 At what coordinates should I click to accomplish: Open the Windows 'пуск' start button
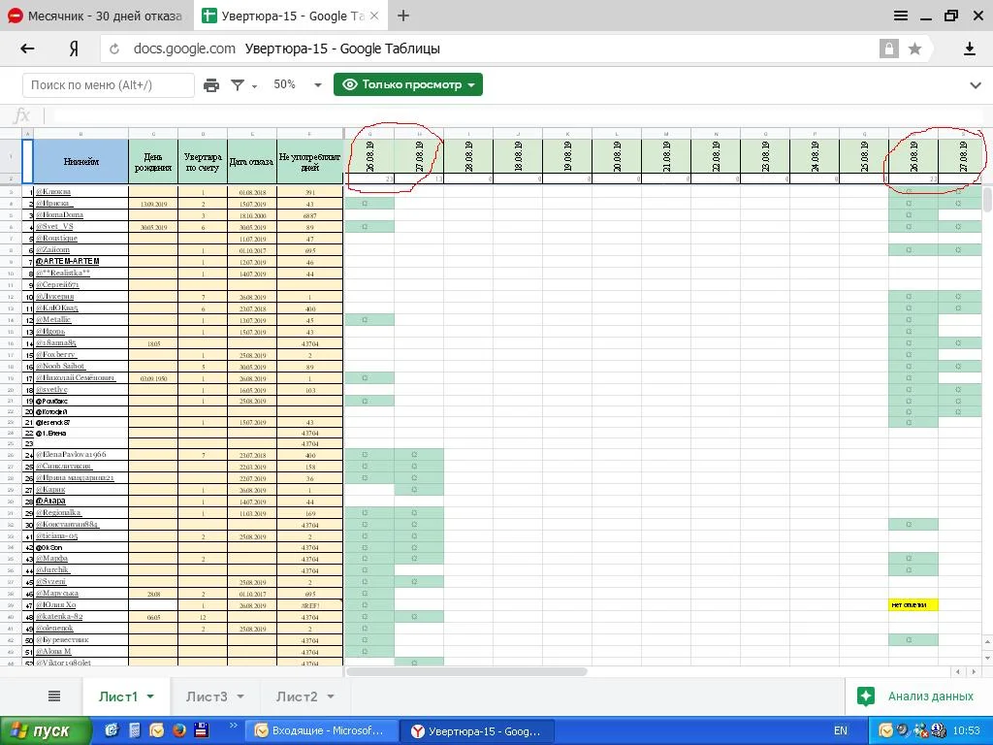pyautogui.click(x=47, y=730)
